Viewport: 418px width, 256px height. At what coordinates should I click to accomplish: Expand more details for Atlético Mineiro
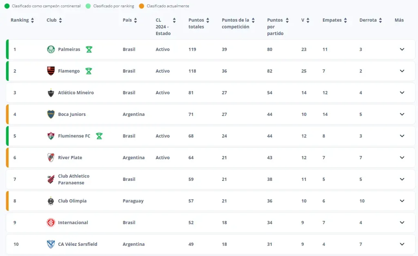point(402,93)
